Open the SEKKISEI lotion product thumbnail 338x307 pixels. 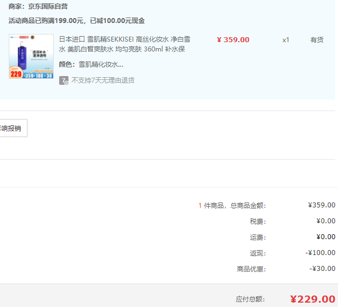tap(31, 56)
